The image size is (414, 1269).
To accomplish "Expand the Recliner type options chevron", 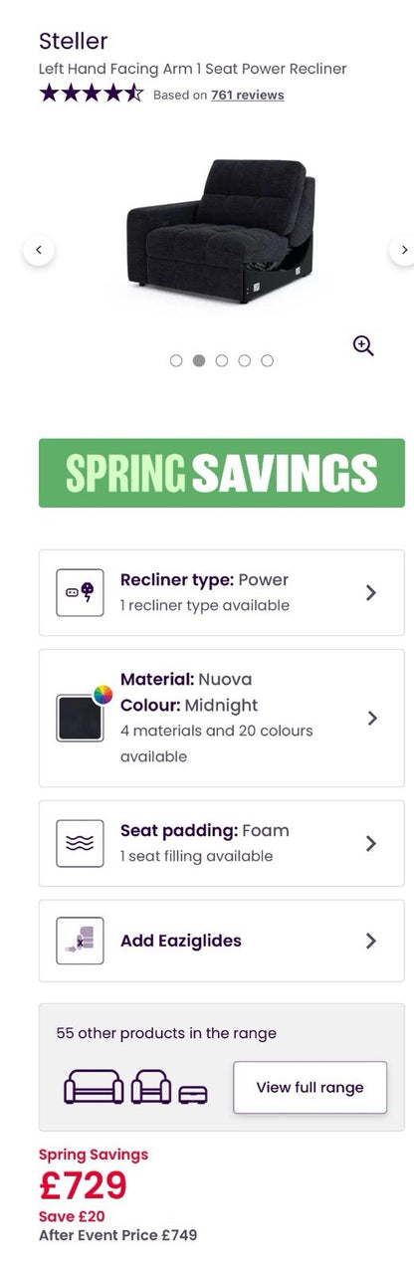I will pos(371,592).
